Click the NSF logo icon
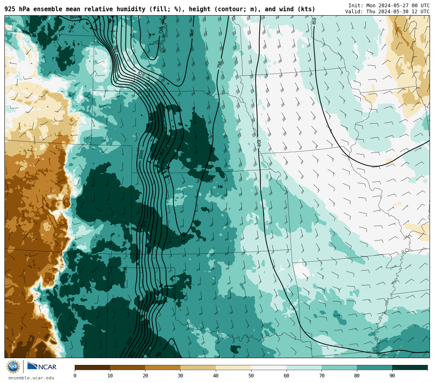Viewport: 434px width, 383px height. (x=13, y=367)
